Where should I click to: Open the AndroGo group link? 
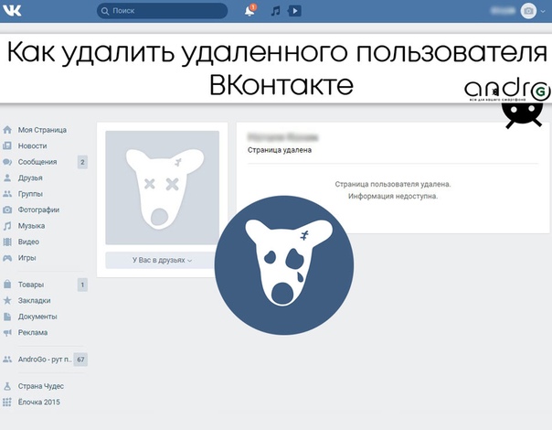click(45, 360)
